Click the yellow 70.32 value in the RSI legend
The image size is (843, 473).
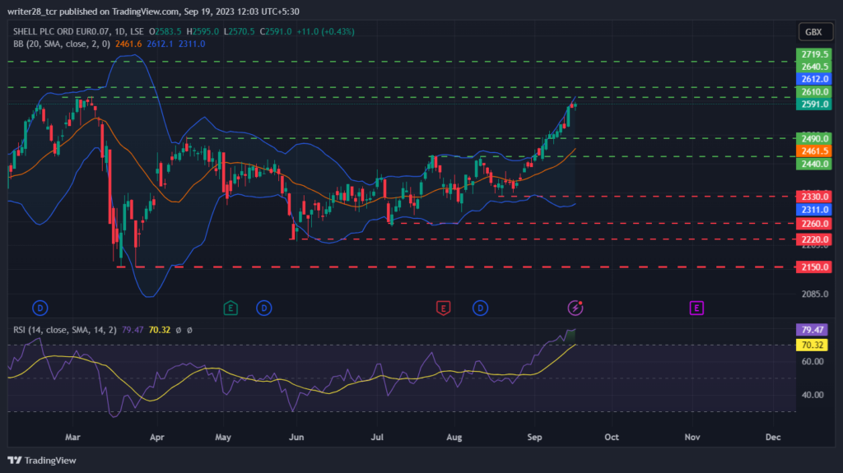click(x=159, y=330)
